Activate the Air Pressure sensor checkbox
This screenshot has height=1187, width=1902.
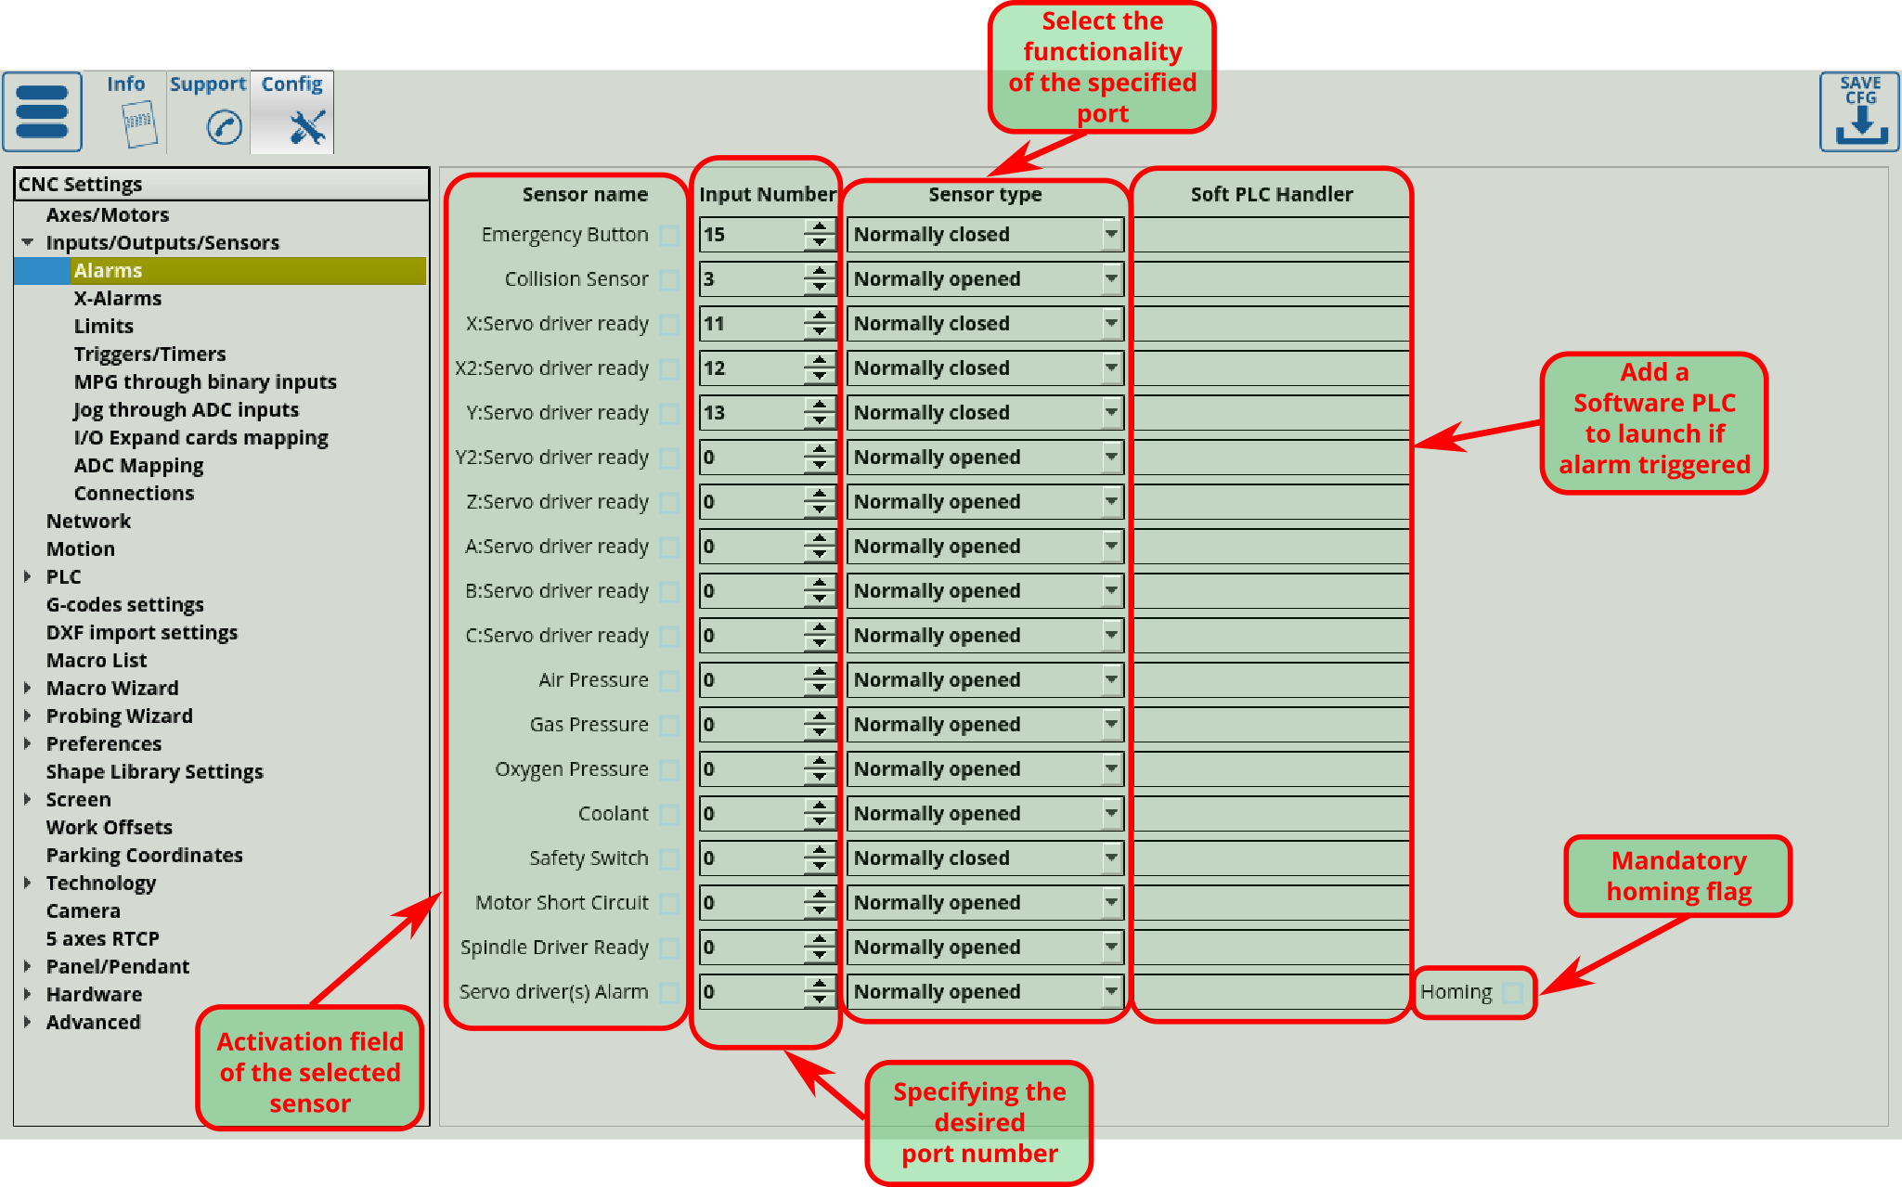click(x=668, y=681)
